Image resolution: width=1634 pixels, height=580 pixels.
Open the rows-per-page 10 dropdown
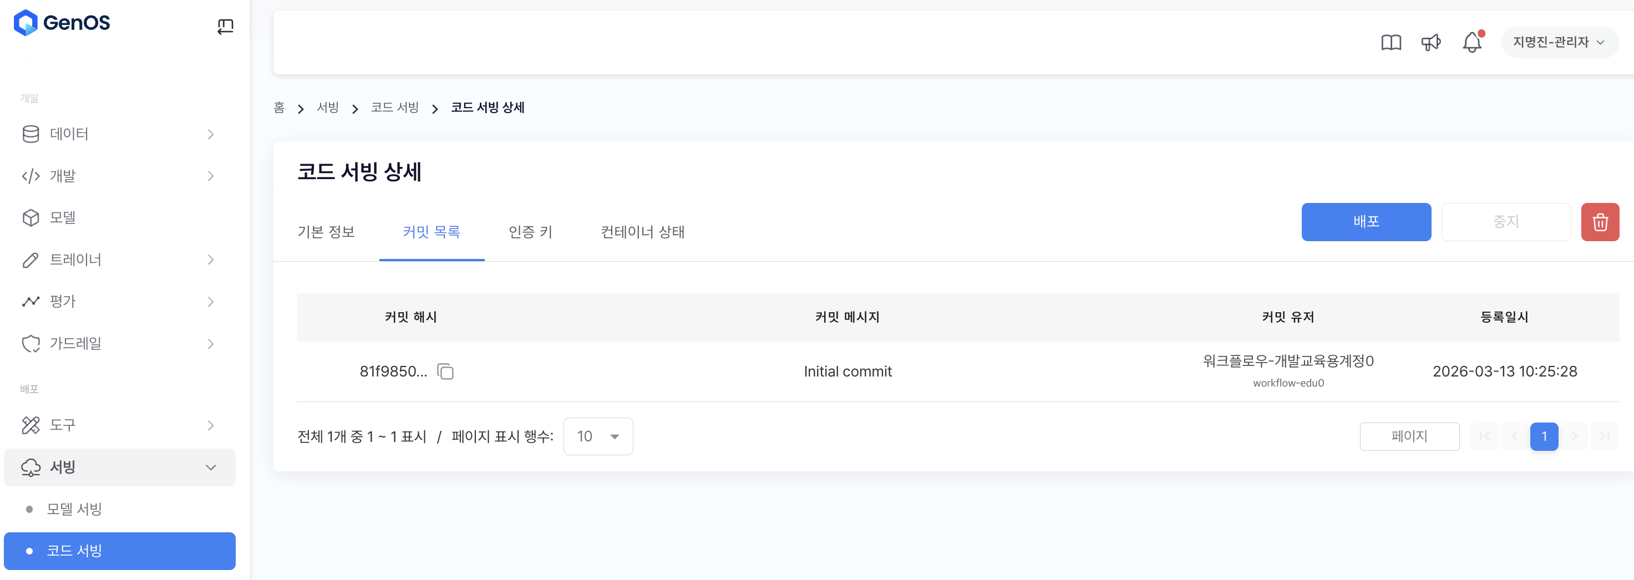(597, 436)
